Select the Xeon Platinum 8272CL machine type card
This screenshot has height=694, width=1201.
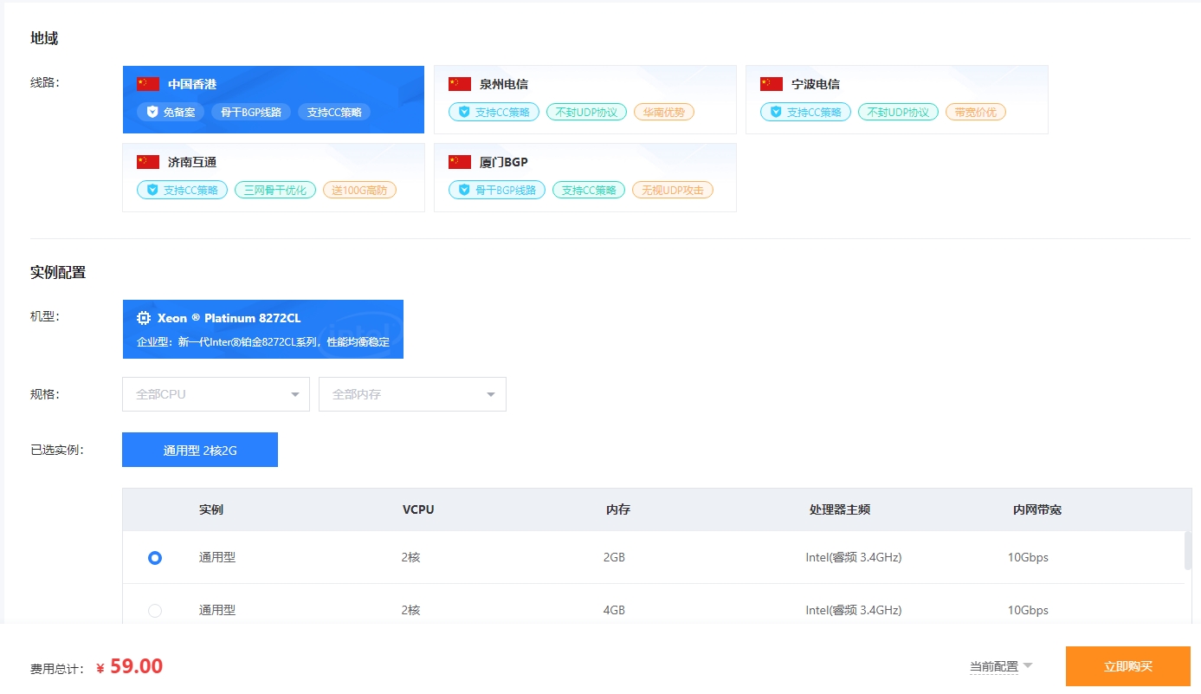pyautogui.click(x=262, y=329)
